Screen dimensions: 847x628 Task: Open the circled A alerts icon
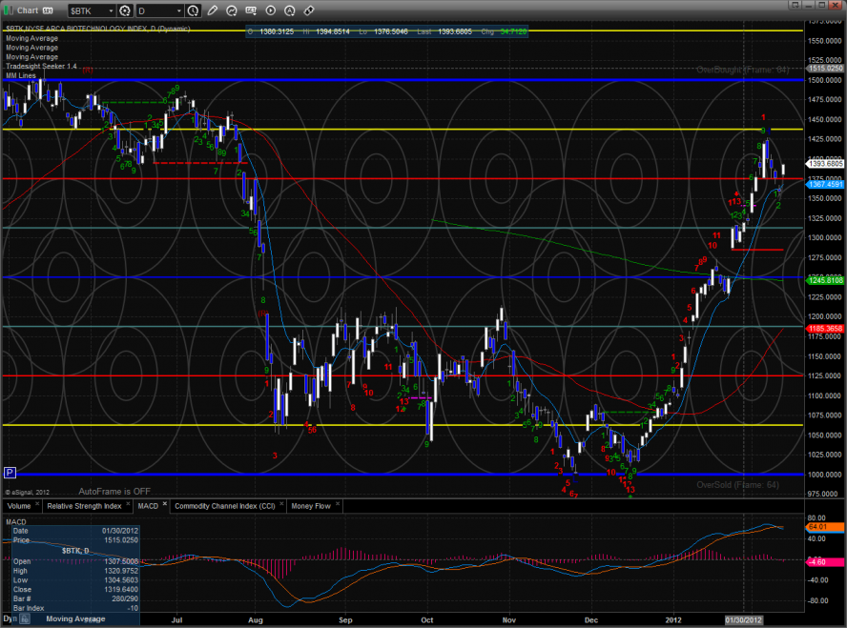(x=290, y=10)
